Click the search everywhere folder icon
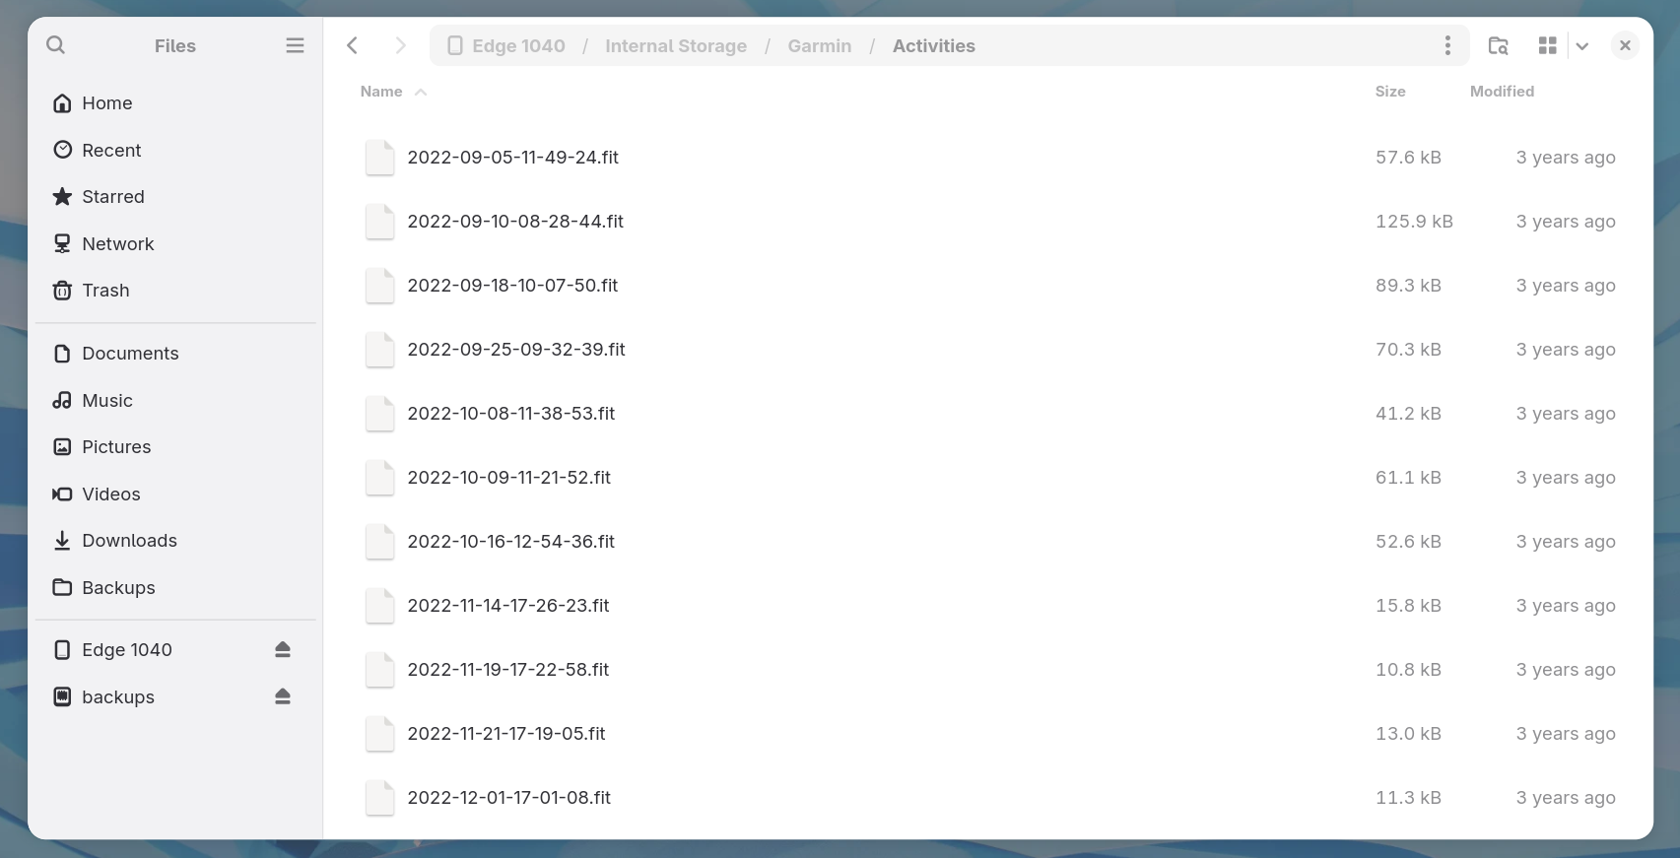Viewport: 1680px width, 858px height. (1499, 45)
